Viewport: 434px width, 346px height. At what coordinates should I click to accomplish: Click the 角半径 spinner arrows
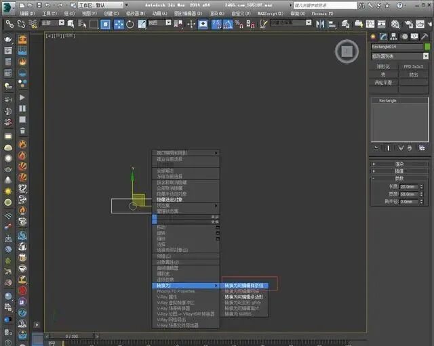click(421, 202)
